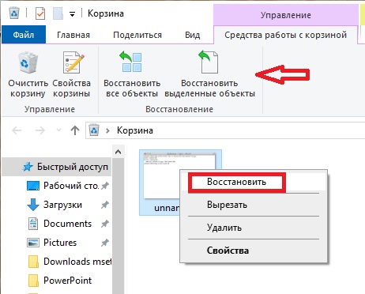This screenshot has width=365, height=294.
Task: Select Быстрый доступ in navigation pane
Action: 57,167
